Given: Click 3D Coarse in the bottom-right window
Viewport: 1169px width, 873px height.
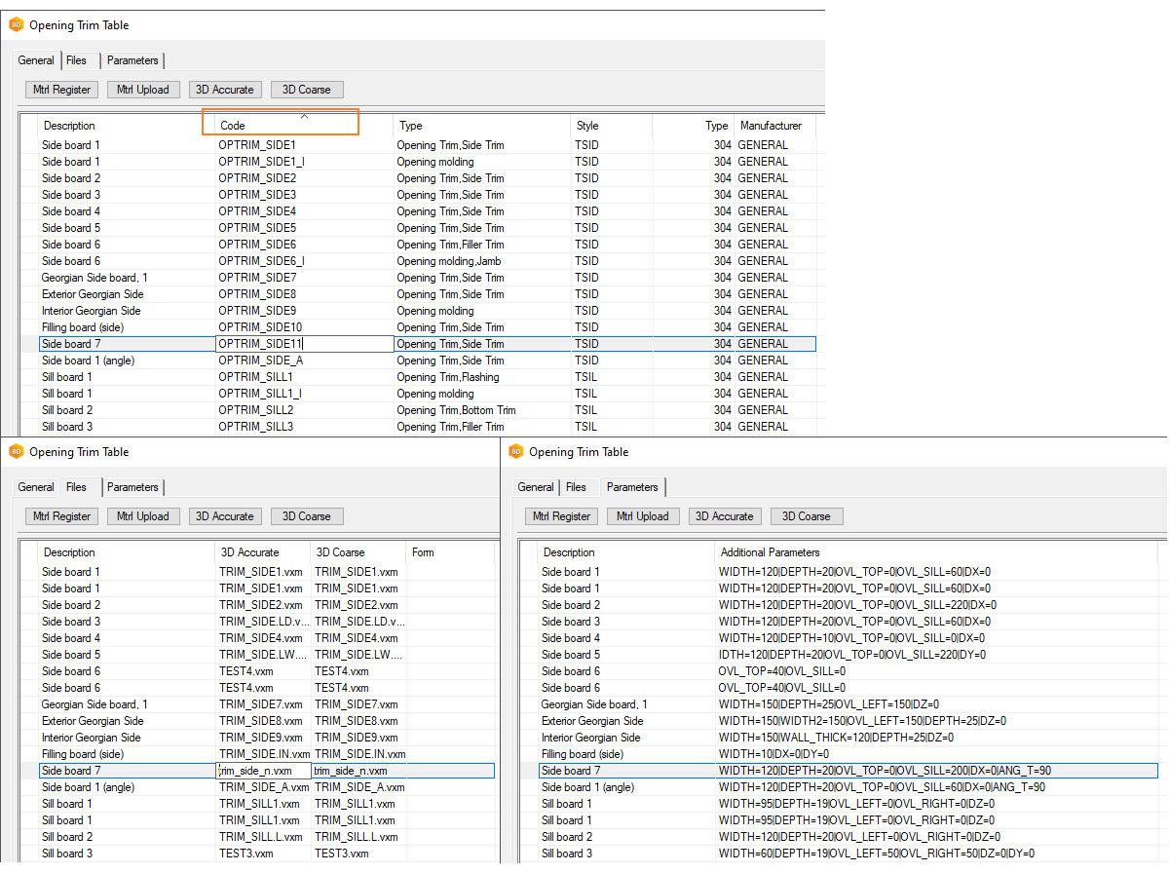Looking at the screenshot, I should pos(806,516).
